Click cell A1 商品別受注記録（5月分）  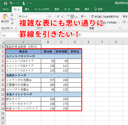point(23,47)
